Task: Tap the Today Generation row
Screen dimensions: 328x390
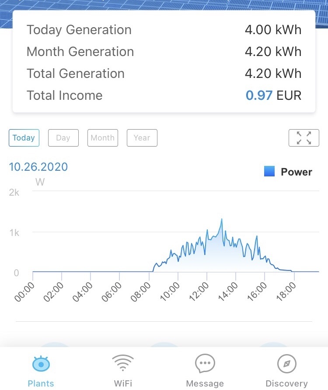Action: 164,30
